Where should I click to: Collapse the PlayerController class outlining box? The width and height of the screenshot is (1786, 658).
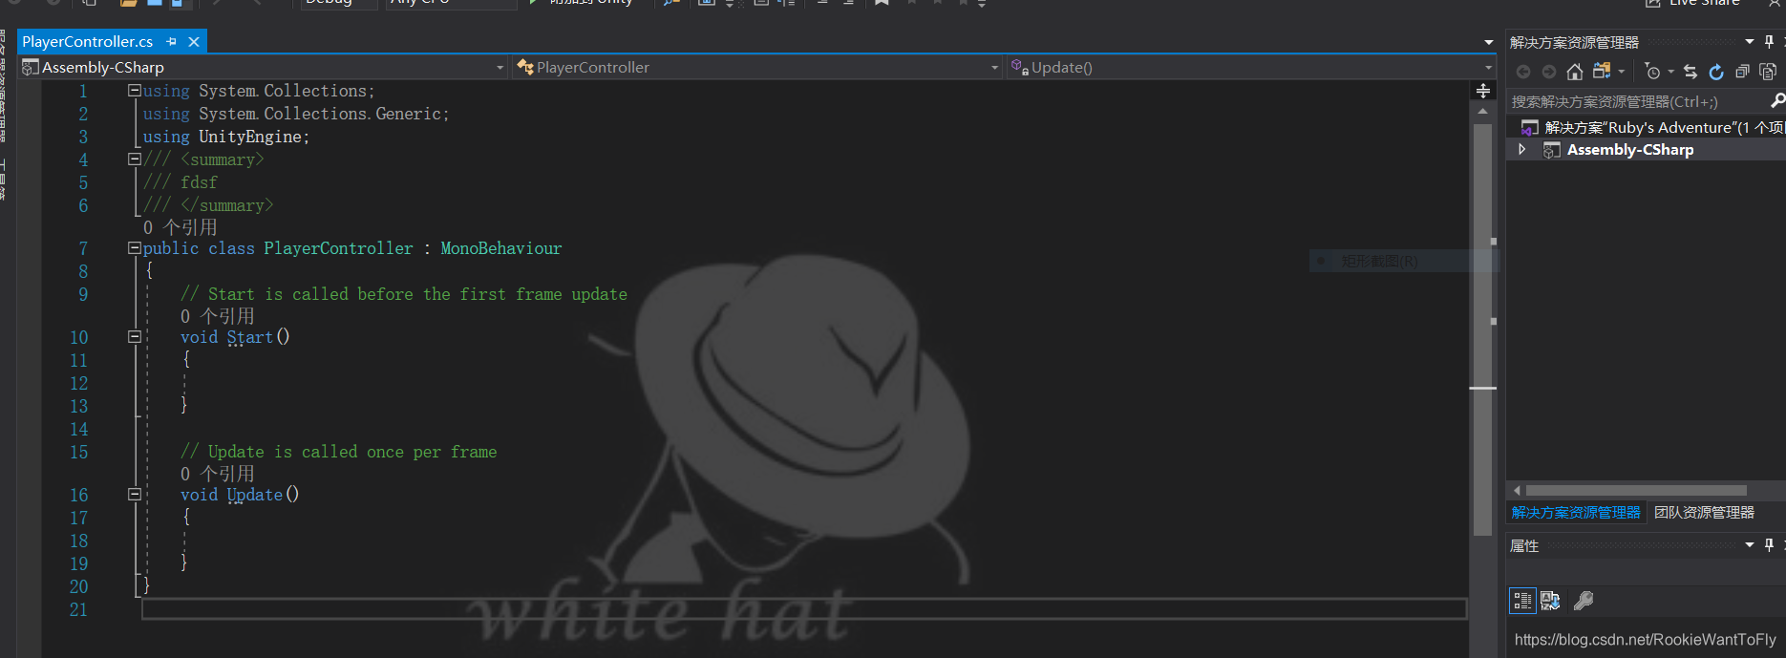(x=135, y=248)
